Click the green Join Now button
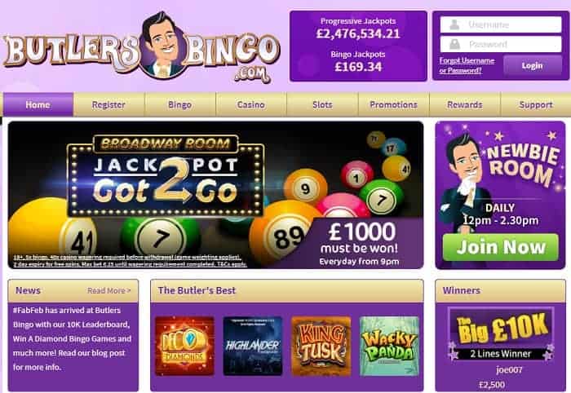The image size is (571, 393). [x=500, y=247]
